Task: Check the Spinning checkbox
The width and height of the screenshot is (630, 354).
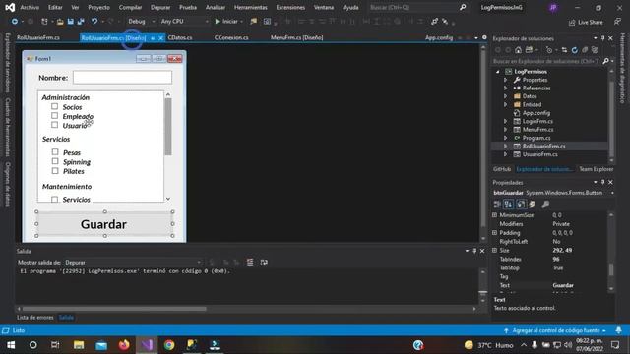Action: [x=55, y=161]
